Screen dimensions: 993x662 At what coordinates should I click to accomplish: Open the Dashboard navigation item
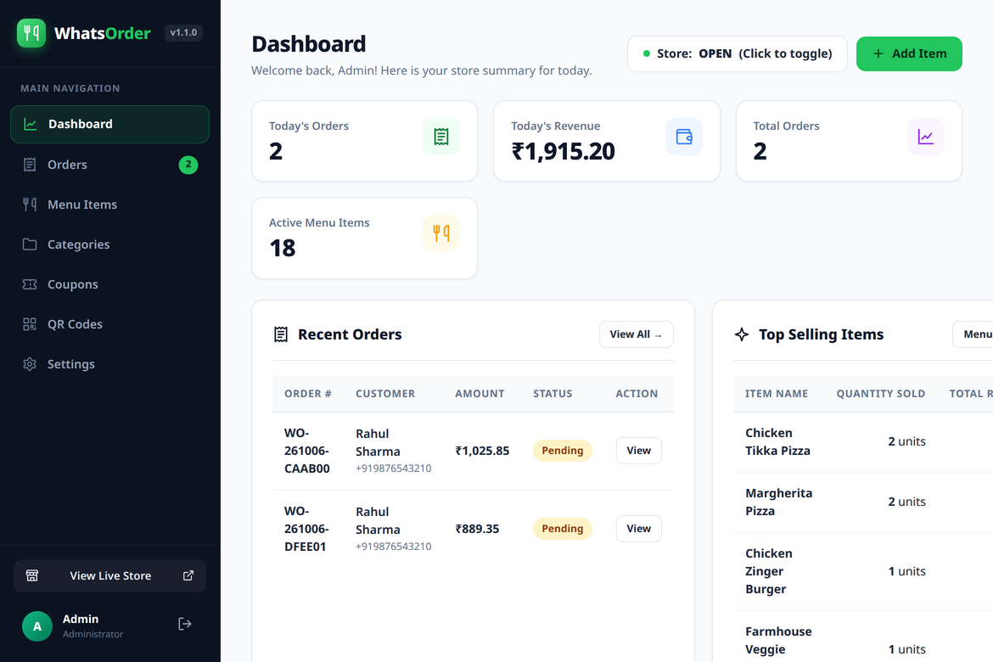(109, 124)
